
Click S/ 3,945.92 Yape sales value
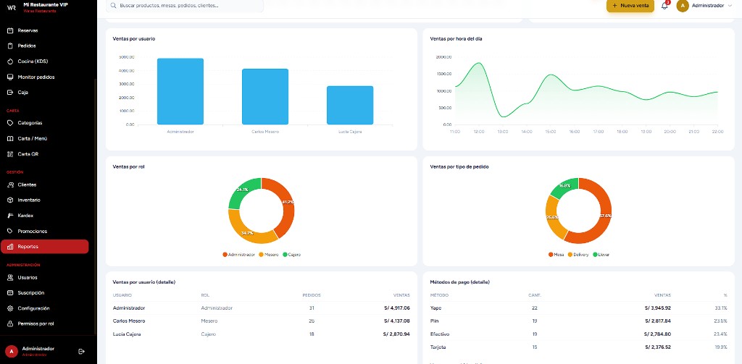(x=657, y=308)
